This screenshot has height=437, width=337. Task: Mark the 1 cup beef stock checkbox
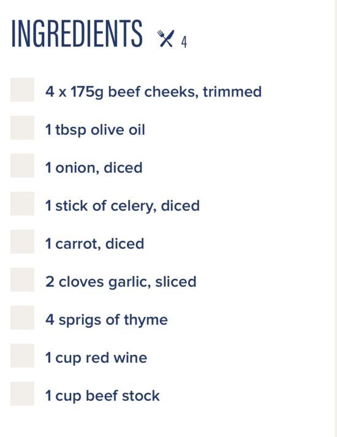(x=22, y=393)
